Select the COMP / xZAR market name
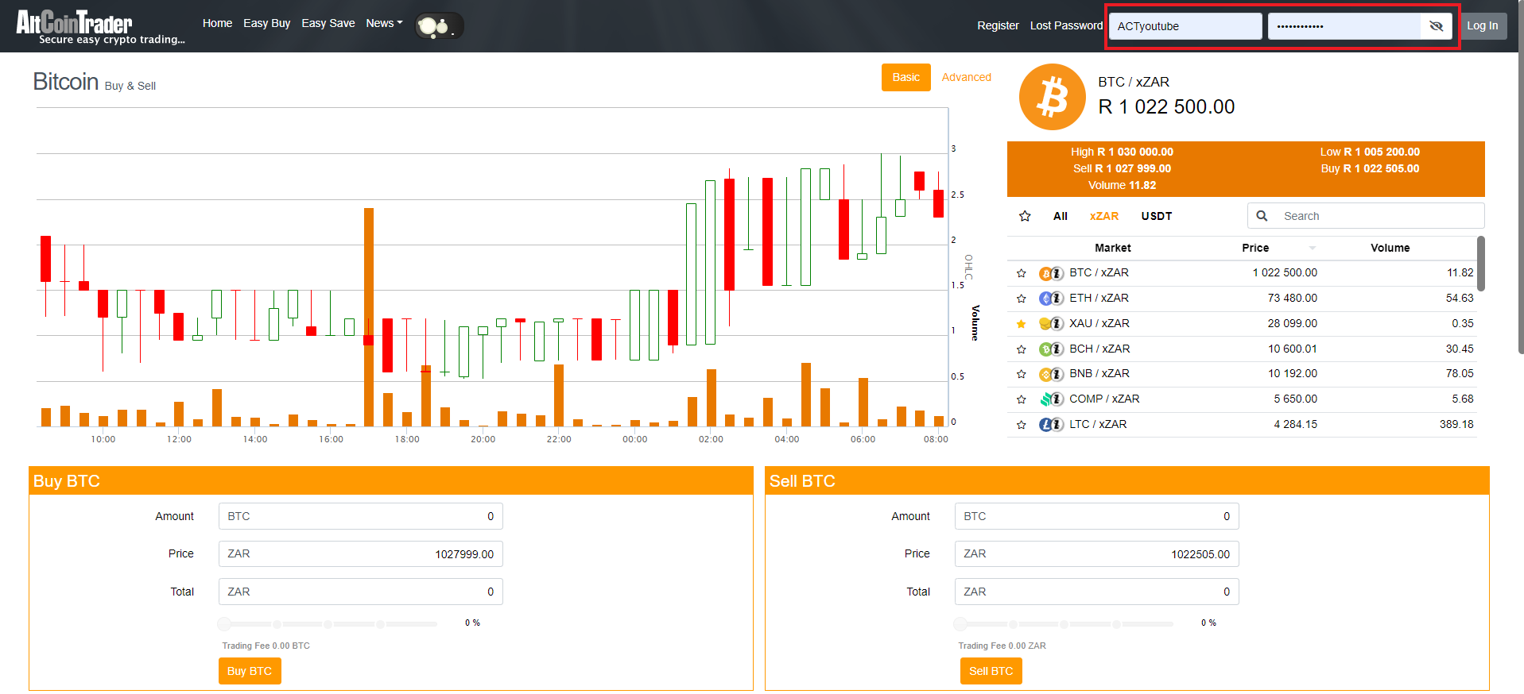The height and width of the screenshot is (694, 1524). tap(1104, 399)
